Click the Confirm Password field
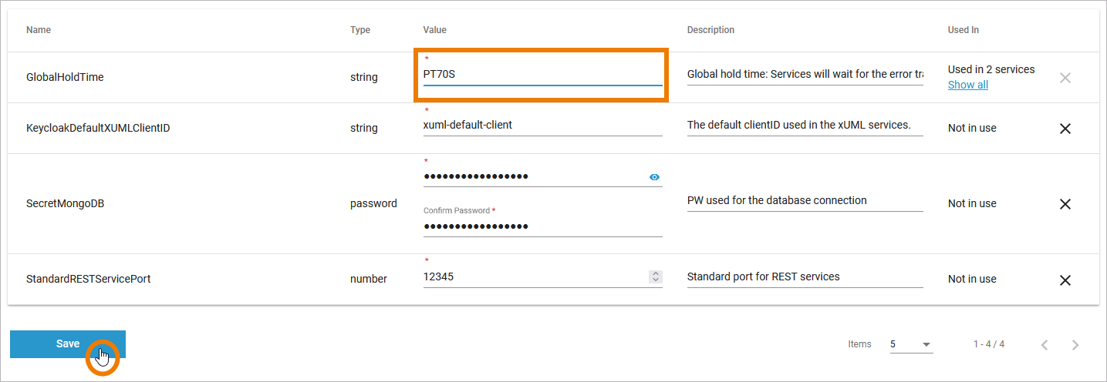Screen dimensions: 1107x382 click(x=542, y=226)
